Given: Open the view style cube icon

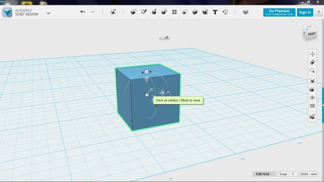Looking at the screenshot, I should click(312, 89).
